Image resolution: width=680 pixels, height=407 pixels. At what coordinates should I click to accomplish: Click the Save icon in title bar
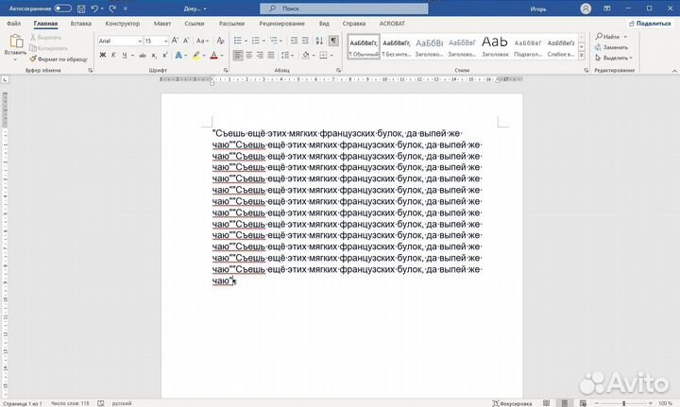[81, 8]
